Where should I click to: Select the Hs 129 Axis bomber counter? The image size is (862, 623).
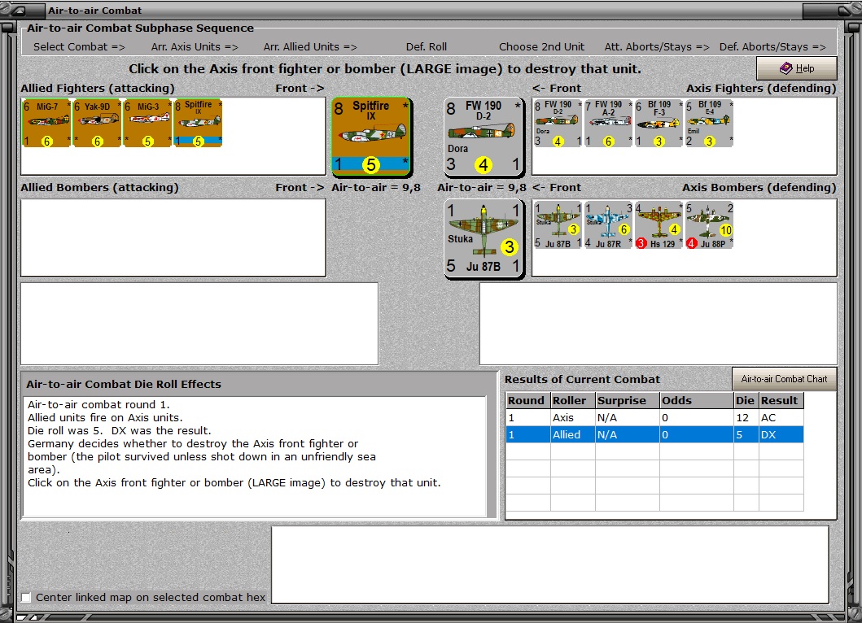[x=659, y=224]
